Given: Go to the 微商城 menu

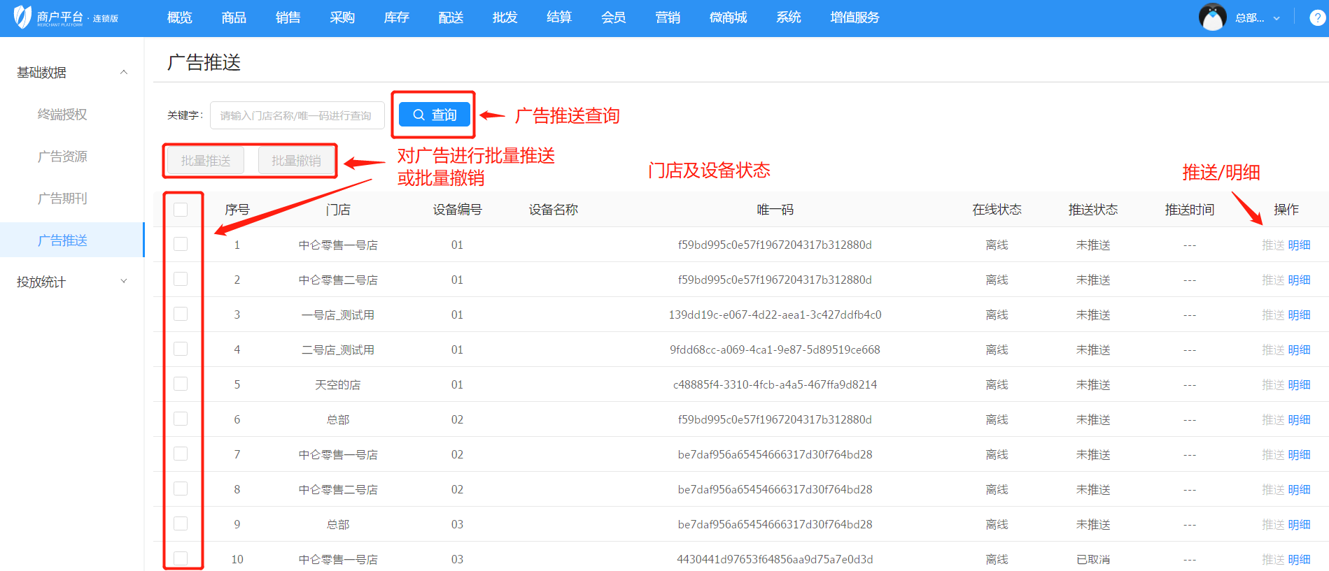Looking at the screenshot, I should click(728, 17).
